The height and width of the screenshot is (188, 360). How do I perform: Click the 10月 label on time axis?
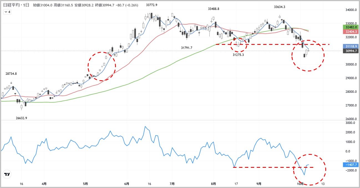pyautogui.click(x=301, y=184)
